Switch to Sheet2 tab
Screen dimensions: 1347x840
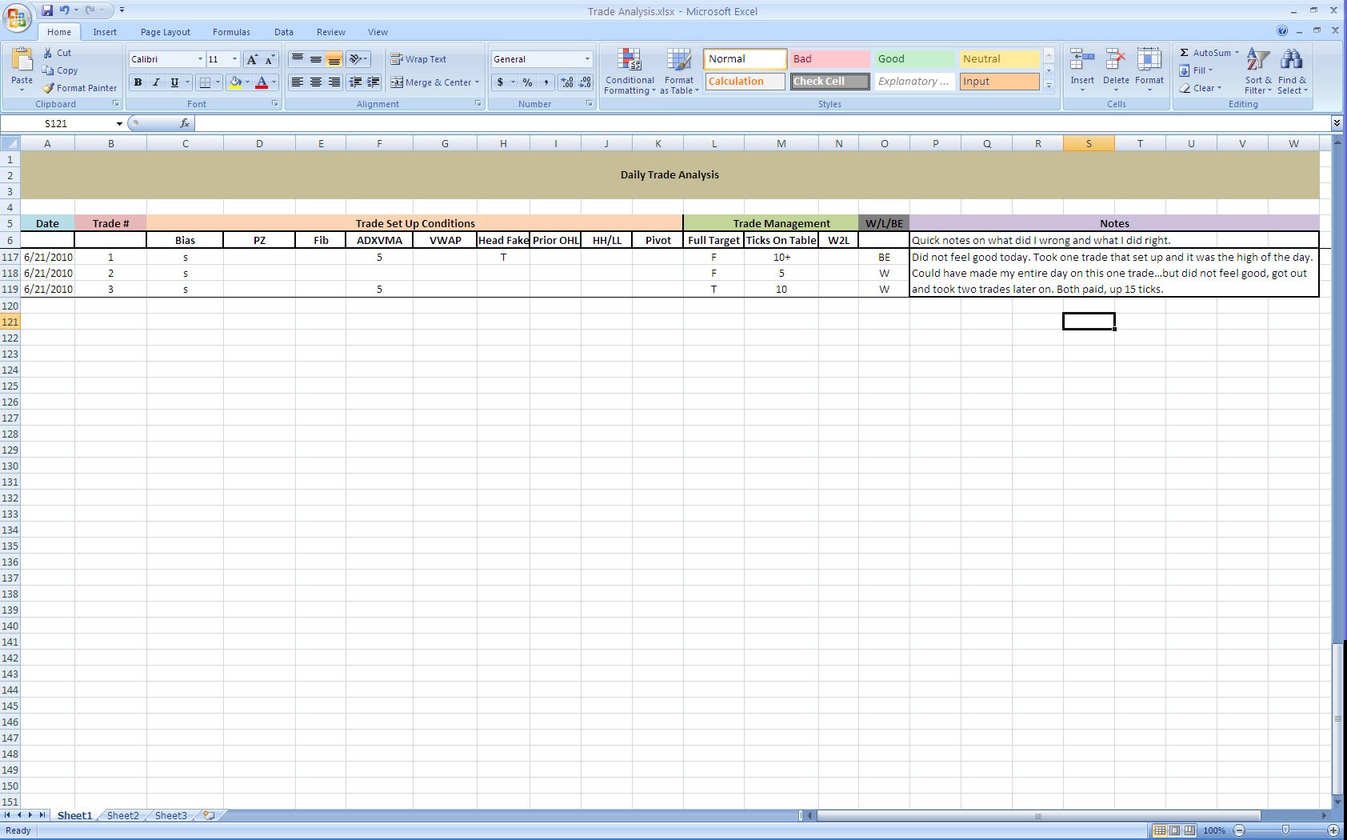122,816
